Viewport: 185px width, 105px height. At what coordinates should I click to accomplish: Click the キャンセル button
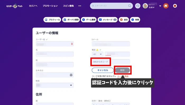103,70
